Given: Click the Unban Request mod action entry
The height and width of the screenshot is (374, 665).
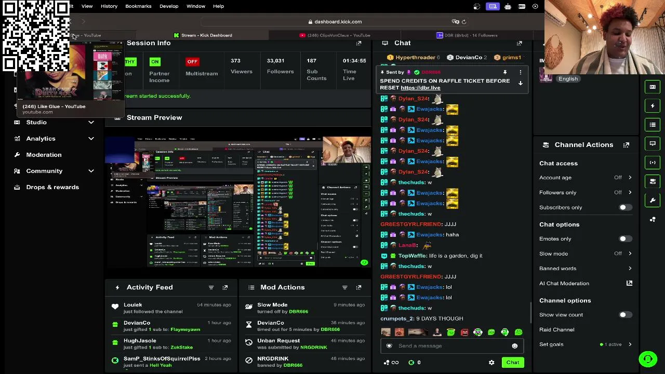Looking at the screenshot, I should [305, 344].
